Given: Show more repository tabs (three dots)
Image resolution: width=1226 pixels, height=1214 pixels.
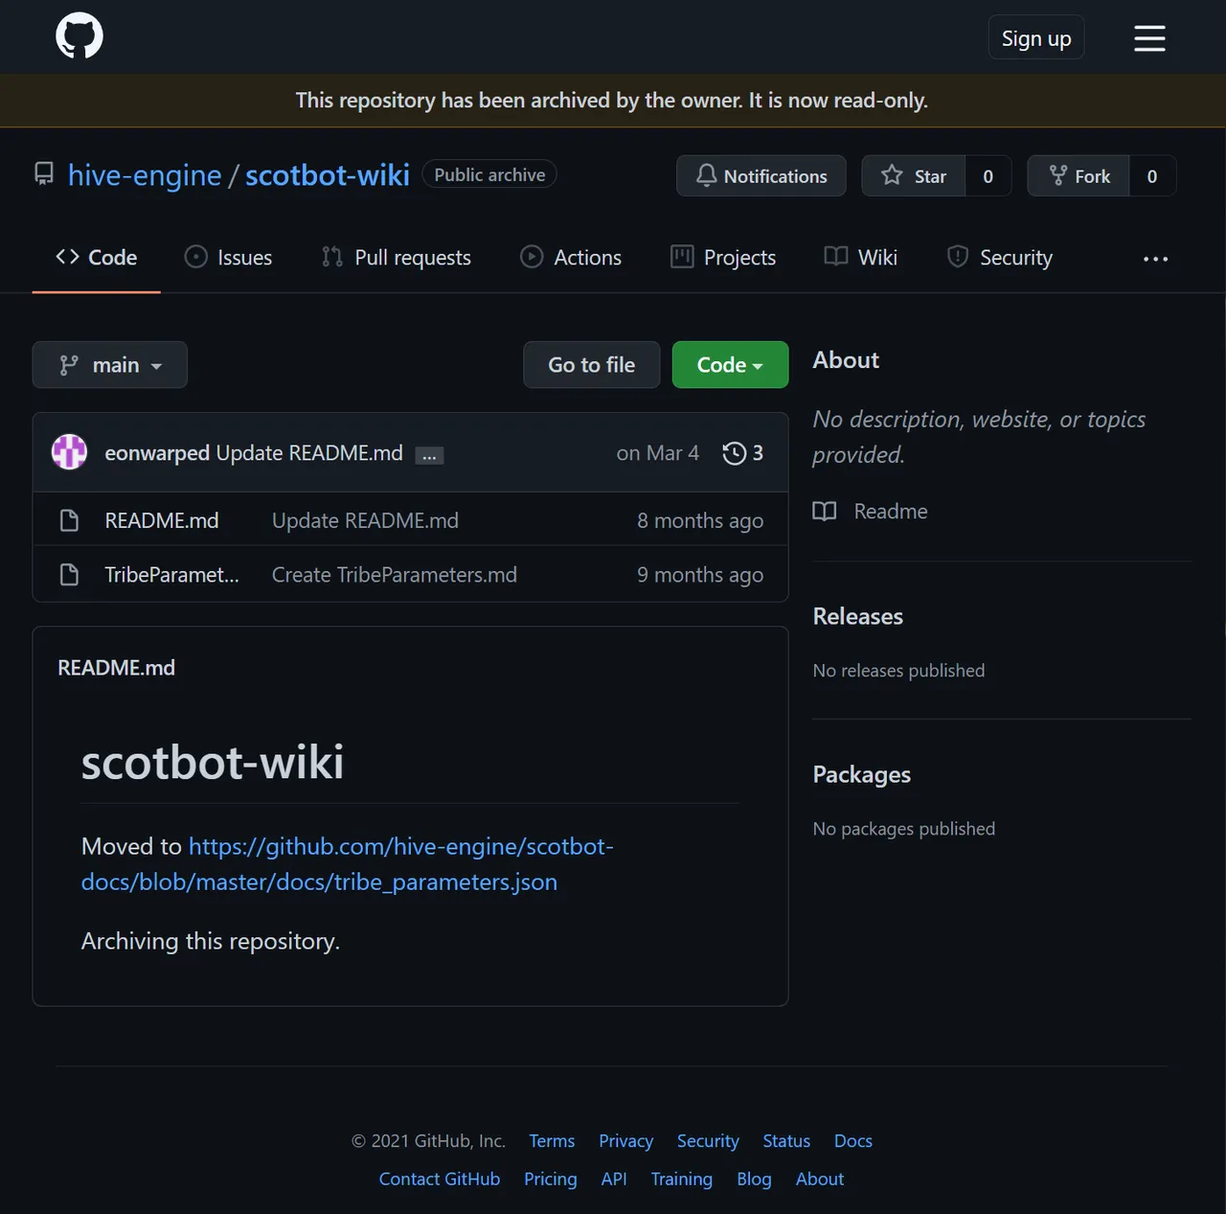Looking at the screenshot, I should [1155, 259].
